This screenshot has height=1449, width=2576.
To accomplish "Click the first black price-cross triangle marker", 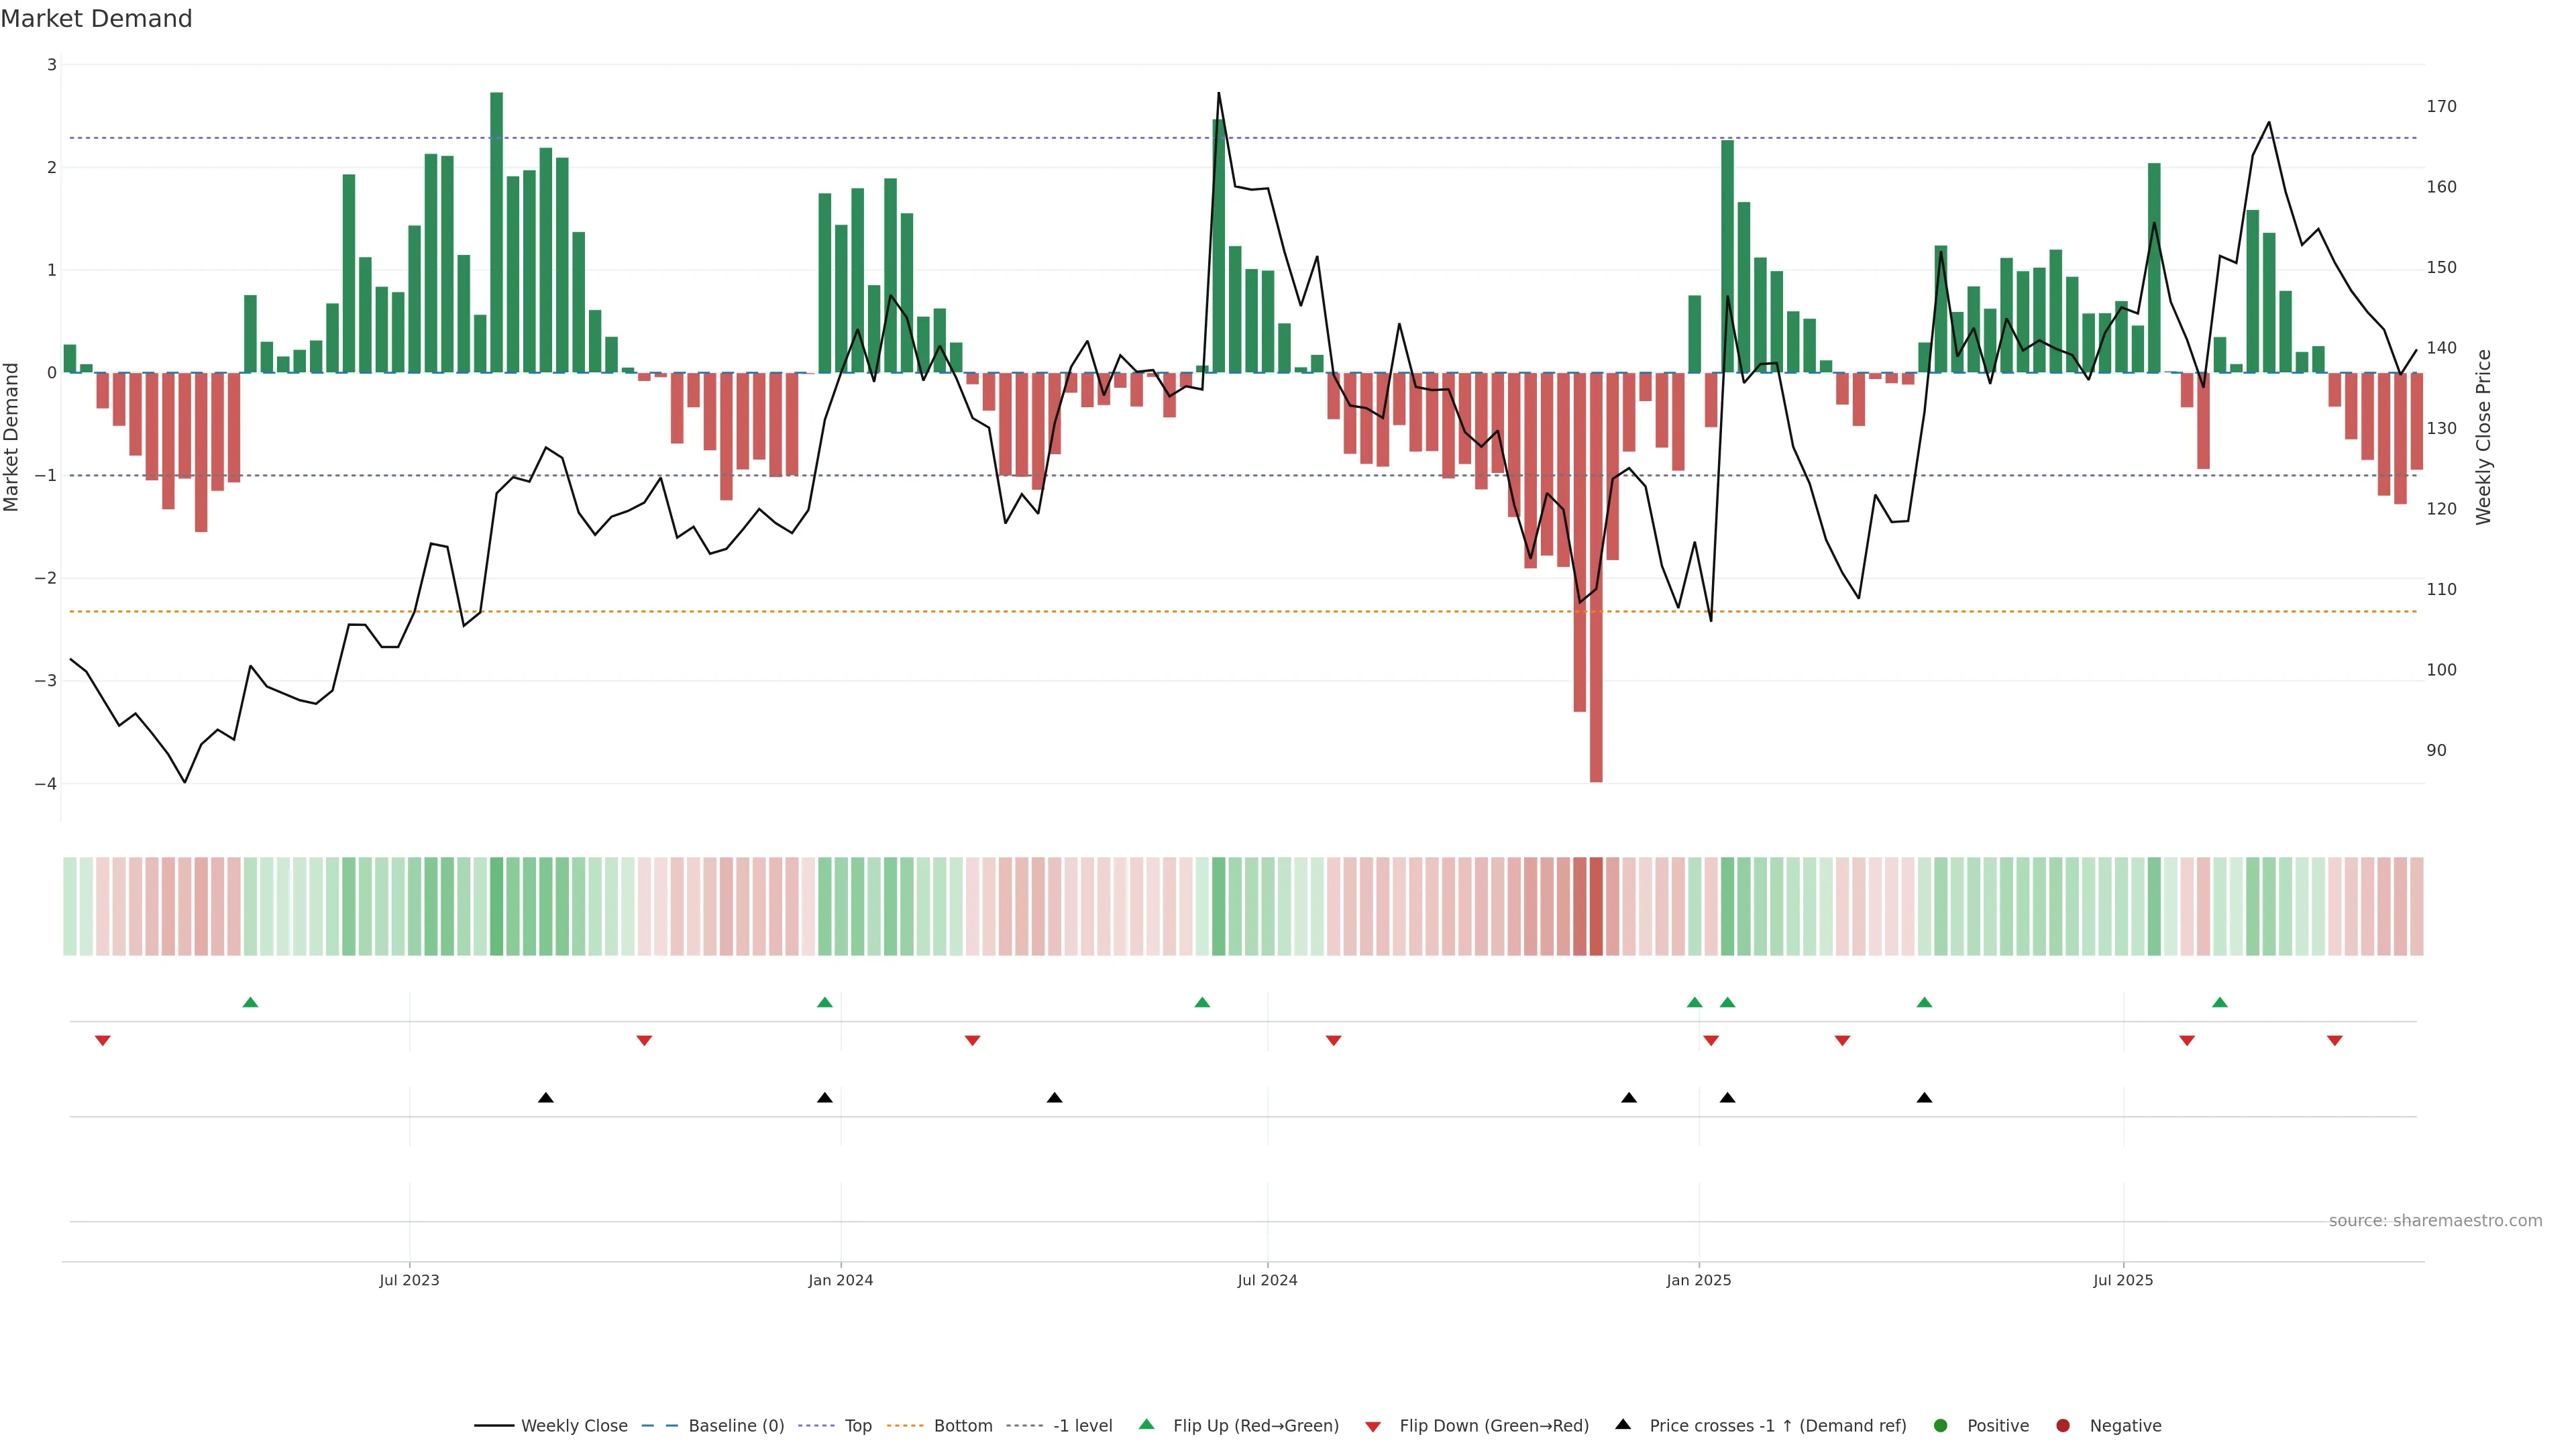I will [546, 1098].
